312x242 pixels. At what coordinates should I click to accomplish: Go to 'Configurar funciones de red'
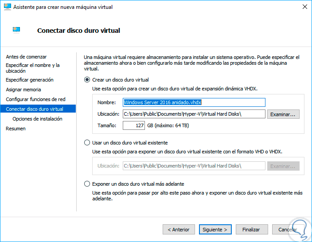(x=35, y=99)
